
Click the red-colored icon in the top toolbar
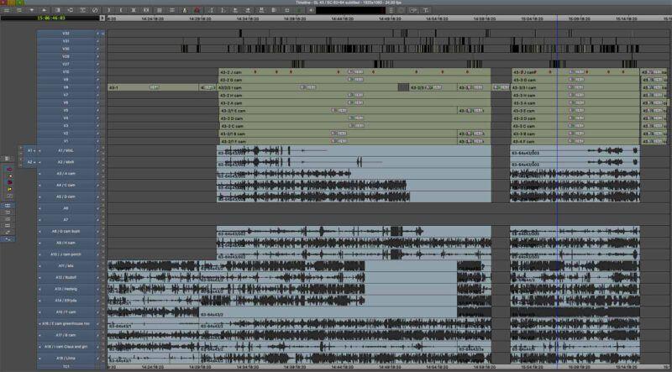[x=197, y=10]
